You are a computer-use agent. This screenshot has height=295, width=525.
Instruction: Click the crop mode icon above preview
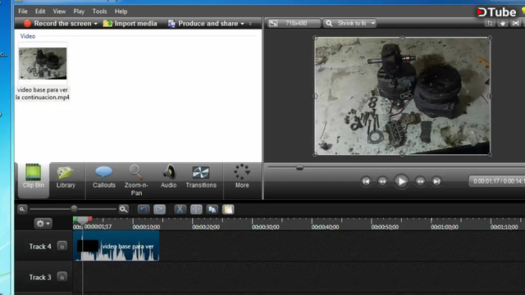[490, 23]
